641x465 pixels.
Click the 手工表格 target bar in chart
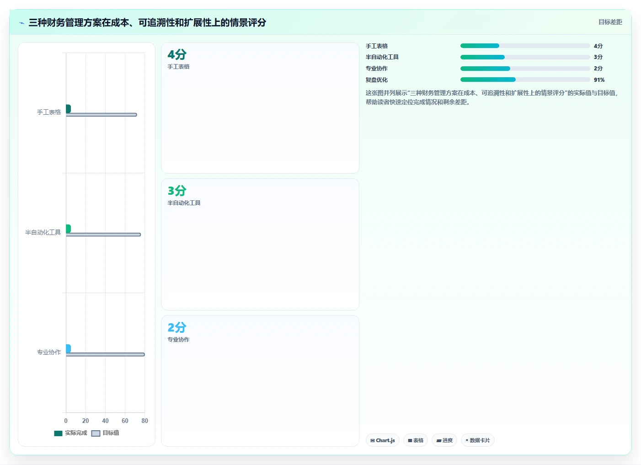click(101, 115)
